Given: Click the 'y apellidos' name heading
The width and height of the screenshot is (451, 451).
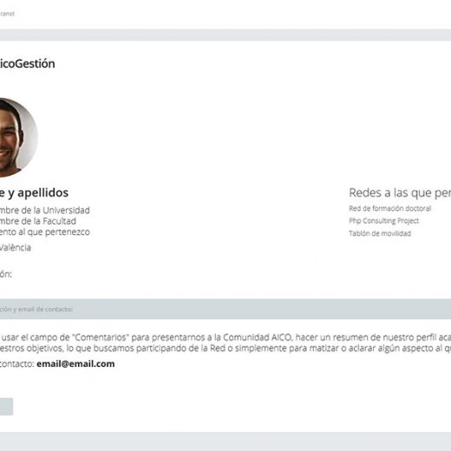Looking at the screenshot, I should tap(34, 193).
